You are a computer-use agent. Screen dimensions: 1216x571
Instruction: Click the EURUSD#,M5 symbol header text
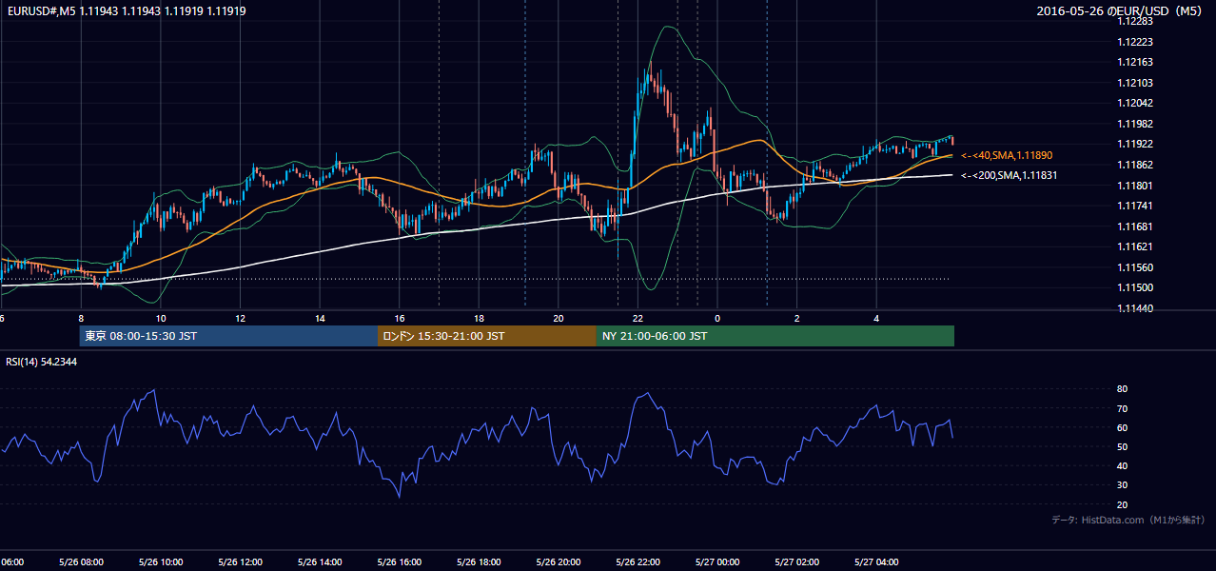click(x=41, y=10)
